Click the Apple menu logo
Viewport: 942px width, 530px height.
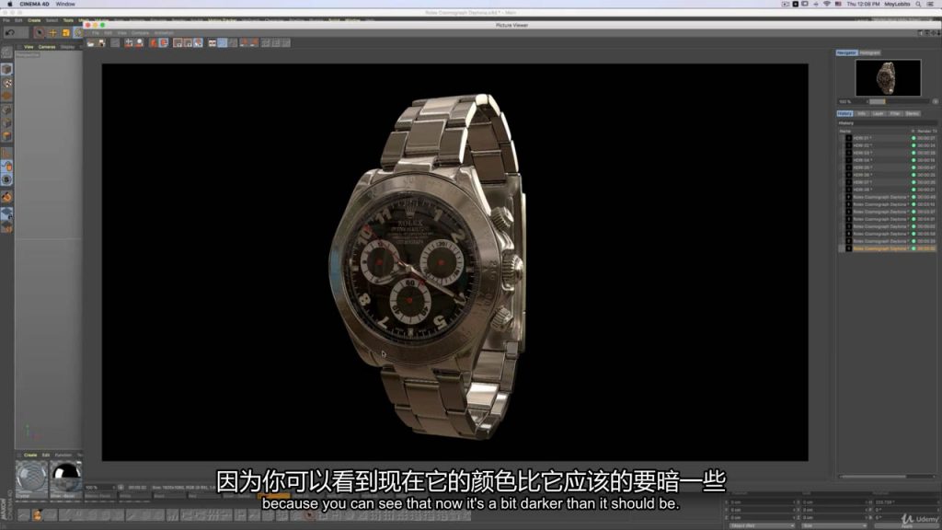[9, 4]
